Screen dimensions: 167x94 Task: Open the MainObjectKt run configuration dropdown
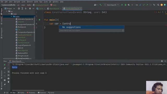pyautogui.click(x=111, y=5)
